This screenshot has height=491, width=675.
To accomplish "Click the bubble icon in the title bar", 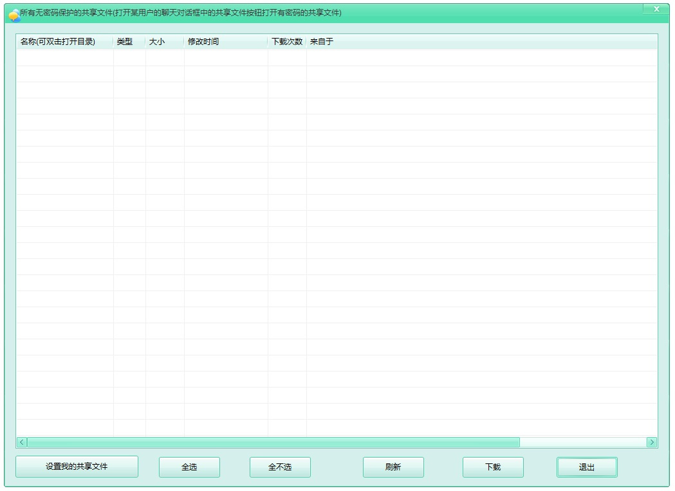I will (x=12, y=10).
